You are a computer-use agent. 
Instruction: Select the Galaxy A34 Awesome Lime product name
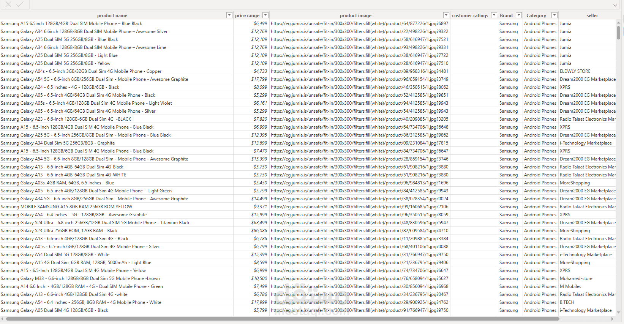tap(84, 47)
